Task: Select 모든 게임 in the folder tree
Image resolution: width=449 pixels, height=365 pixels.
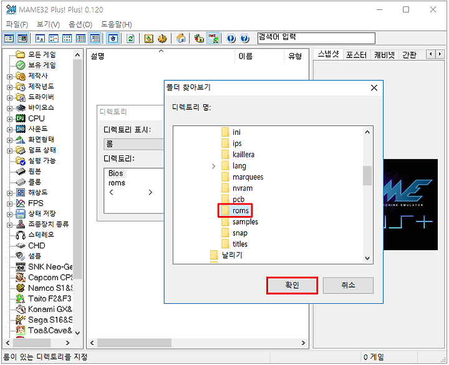Action: coord(42,54)
